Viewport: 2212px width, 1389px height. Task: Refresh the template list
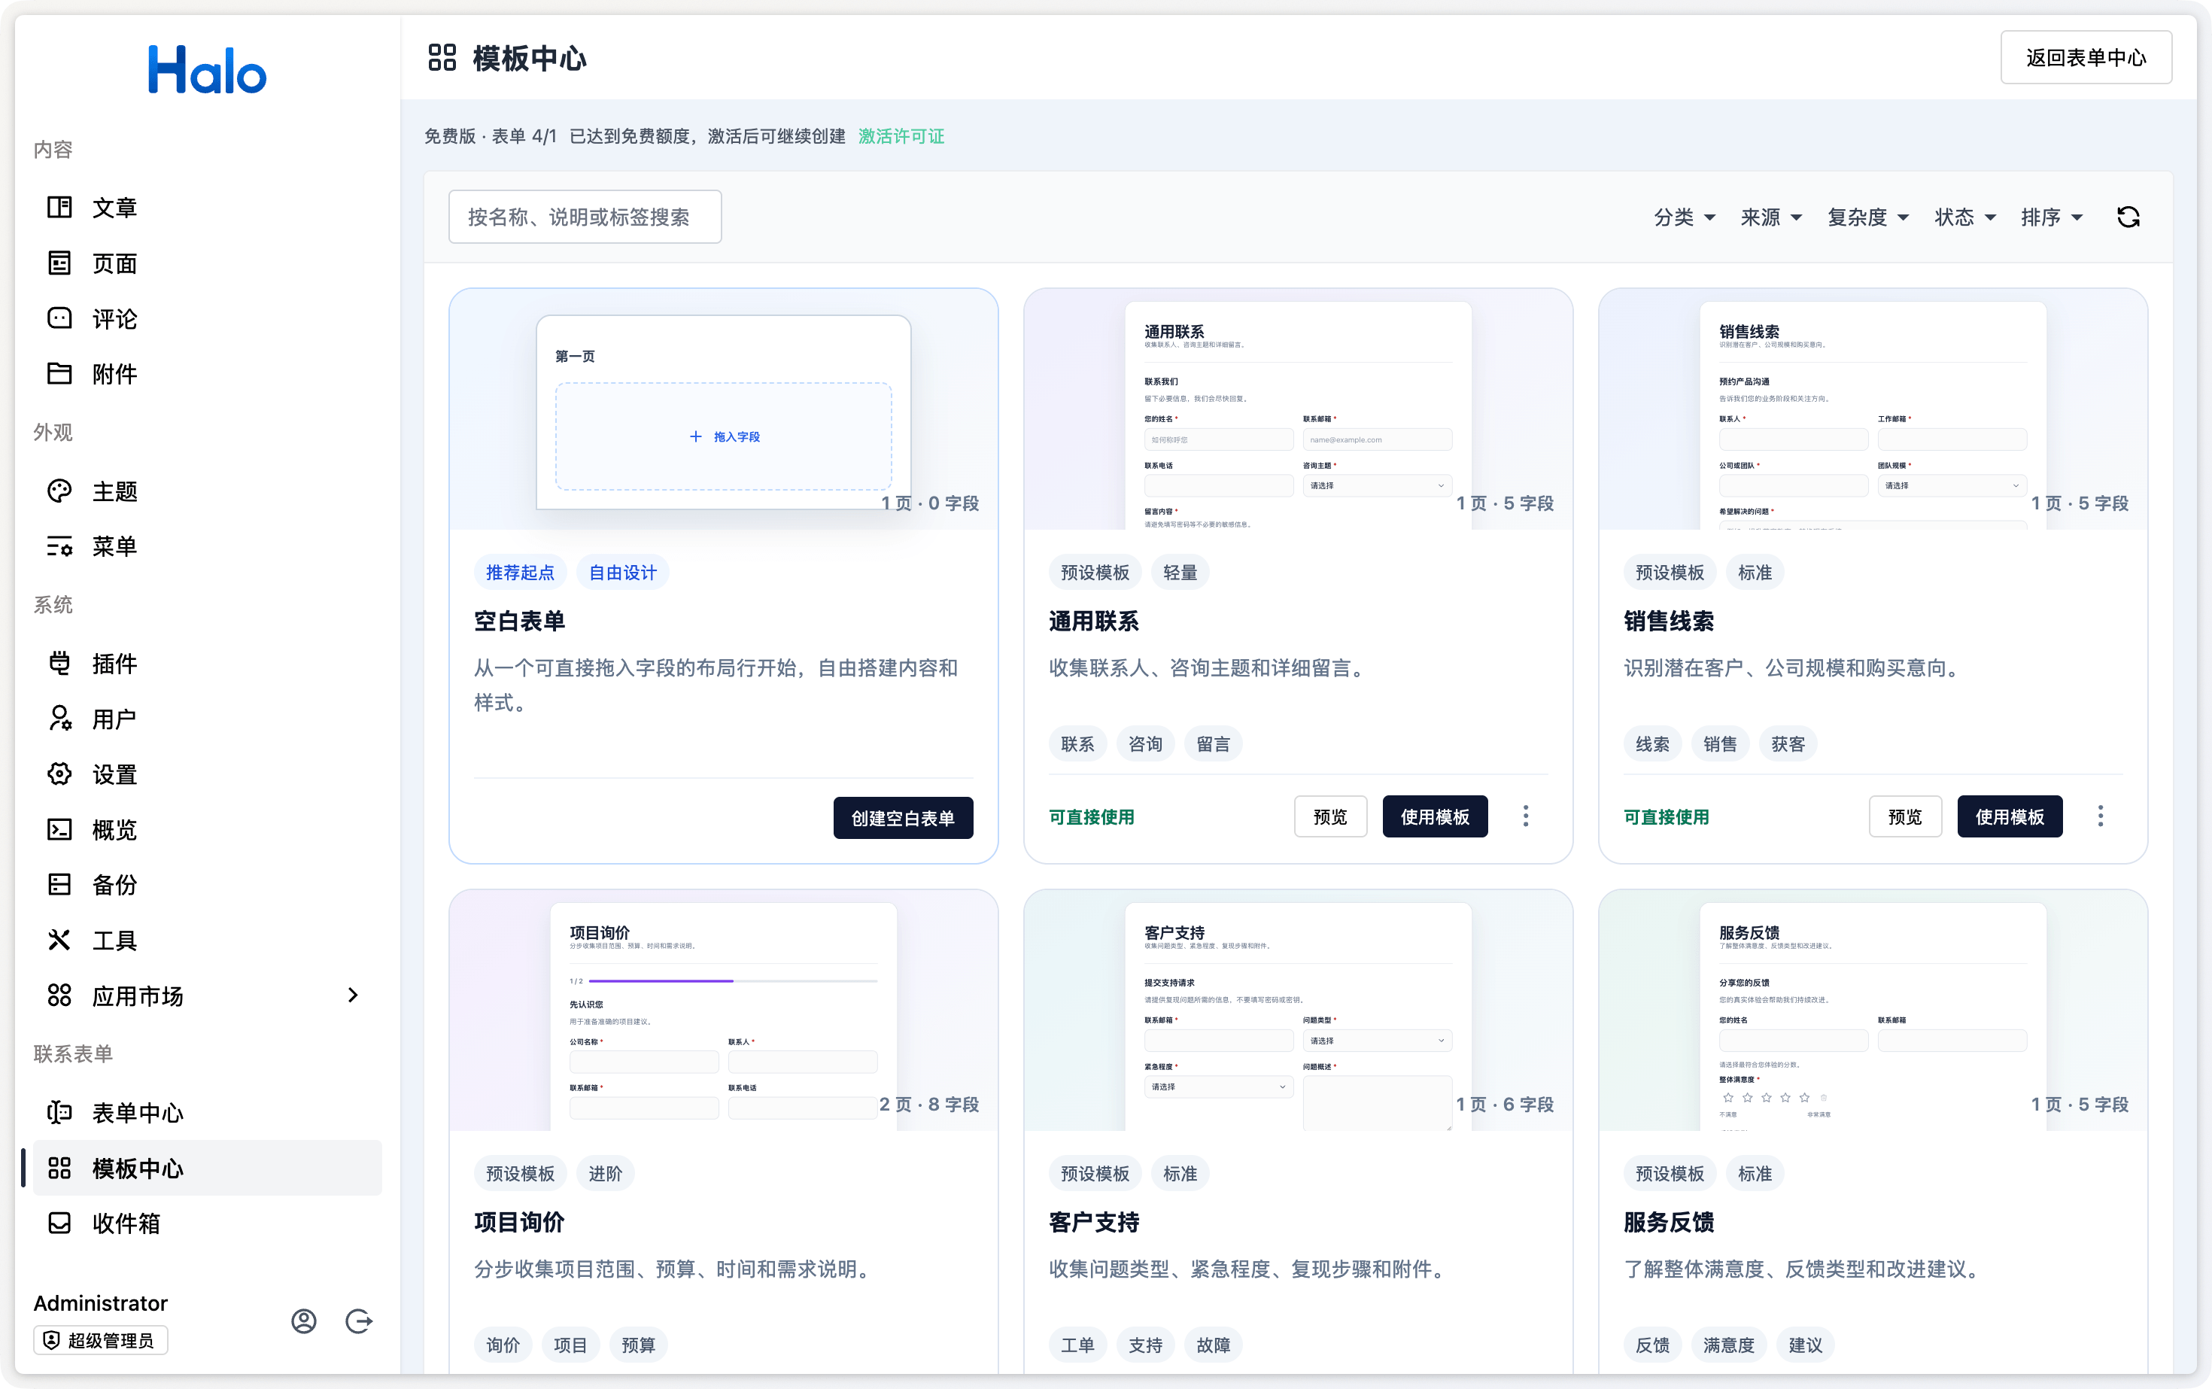tap(2128, 217)
